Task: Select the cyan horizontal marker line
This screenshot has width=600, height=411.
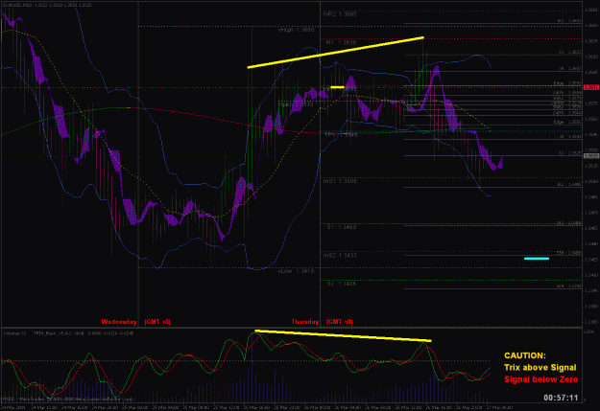Action: [537, 259]
